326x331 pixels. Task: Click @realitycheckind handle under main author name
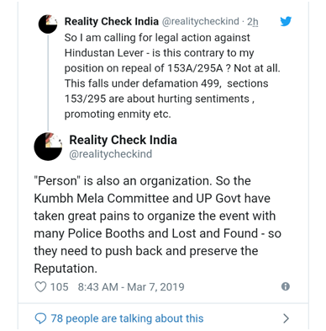point(110,154)
